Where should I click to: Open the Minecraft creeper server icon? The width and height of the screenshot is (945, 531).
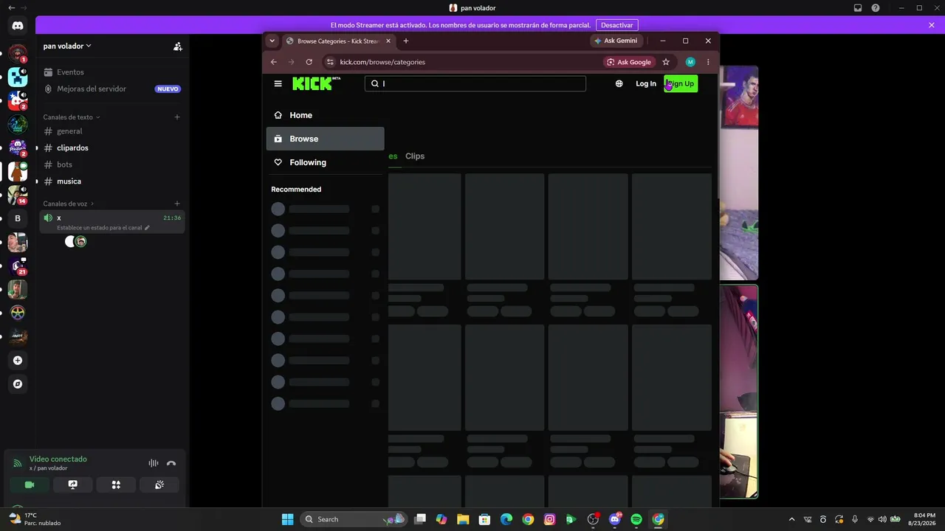coord(18,77)
